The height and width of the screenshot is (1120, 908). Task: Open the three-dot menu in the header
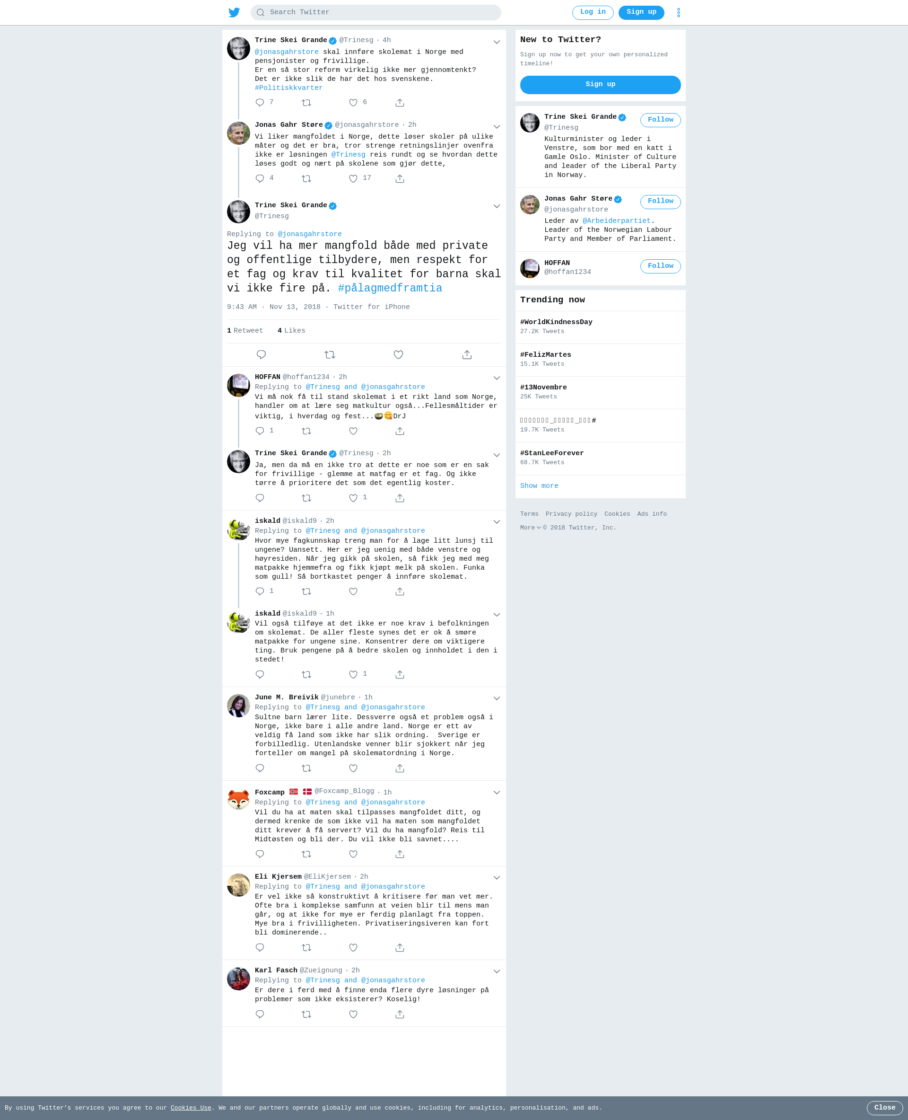[678, 13]
